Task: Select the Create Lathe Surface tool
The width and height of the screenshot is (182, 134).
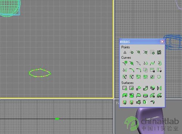Action: point(132,95)
